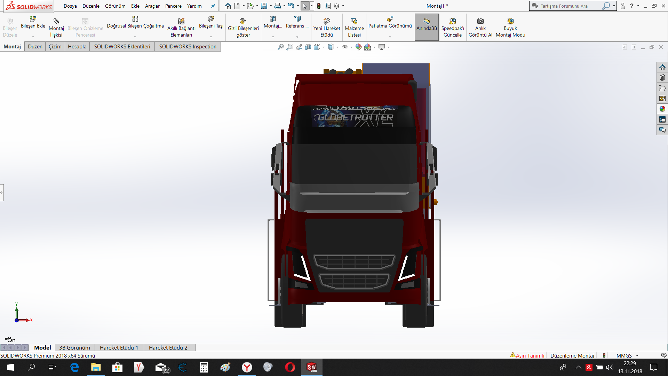The image size is (668, 376).
Task: Open the Appearances tab in the task pane
Action: (x=662, y=109)
